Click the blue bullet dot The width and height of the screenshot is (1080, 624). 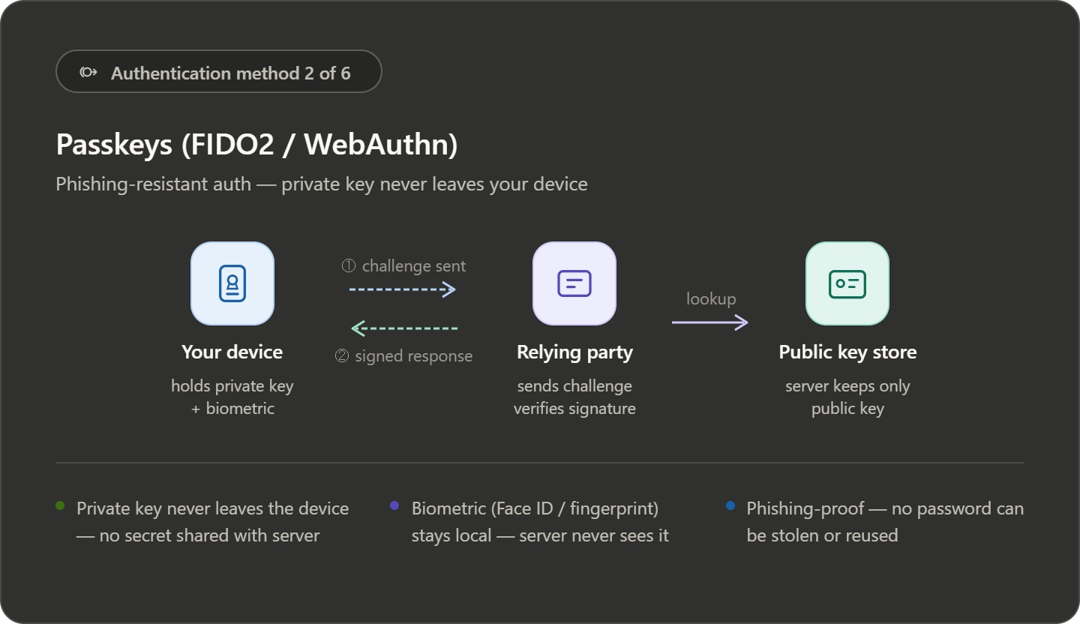pyautogui.click(x=730, y=506)
